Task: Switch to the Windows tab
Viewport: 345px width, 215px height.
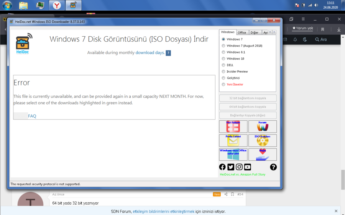Action: pos(228,32)
